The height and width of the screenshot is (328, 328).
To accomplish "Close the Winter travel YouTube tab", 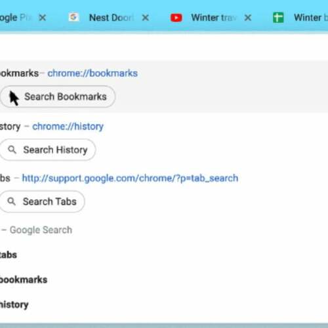I will pyautogui.click(x=248, y=18).
